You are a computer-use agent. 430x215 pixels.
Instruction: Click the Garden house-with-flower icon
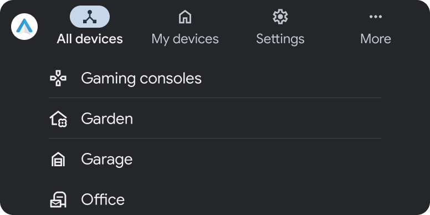click(58, 119)
